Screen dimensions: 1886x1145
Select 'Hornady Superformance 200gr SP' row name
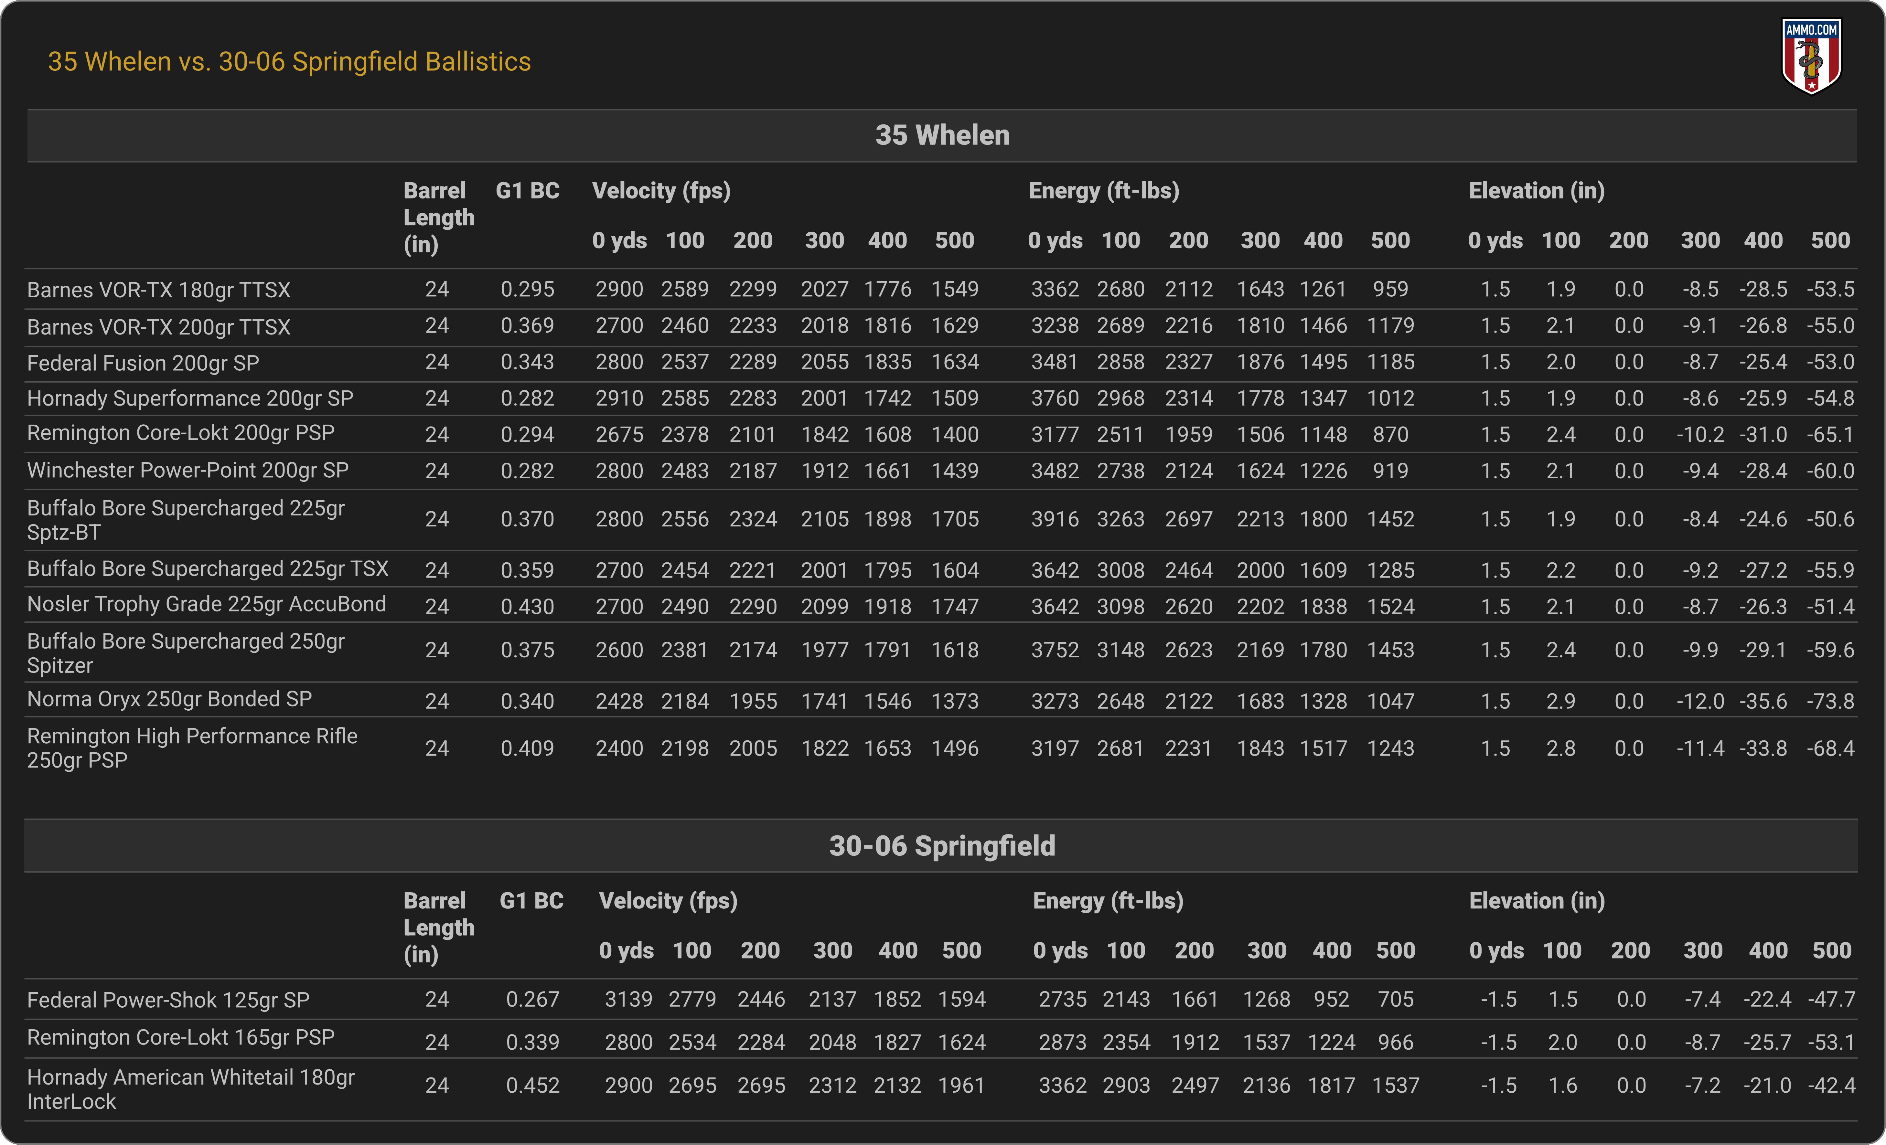coord(190,399)
